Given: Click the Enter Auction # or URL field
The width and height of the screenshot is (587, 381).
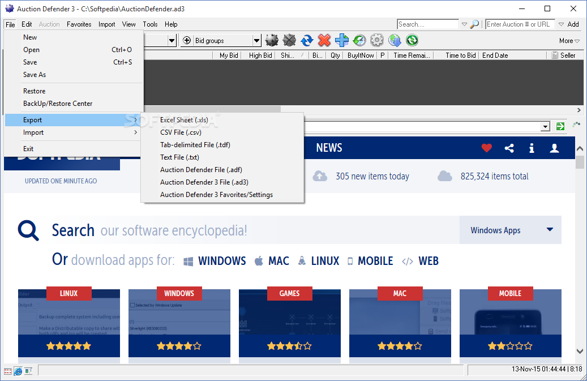Looking at the screenshot, I should pyautogui.click(x=520, y=24).
